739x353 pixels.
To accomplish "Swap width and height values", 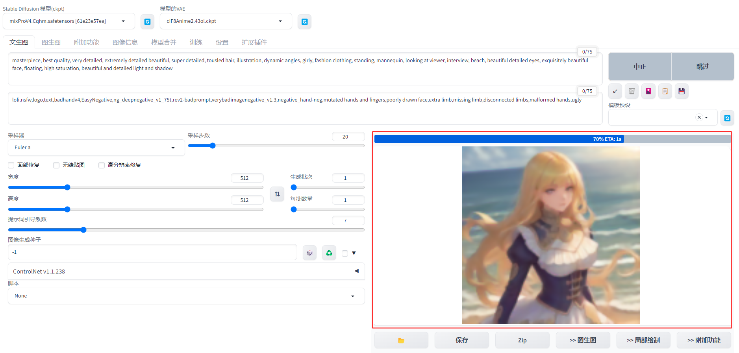I will point(277,194).
